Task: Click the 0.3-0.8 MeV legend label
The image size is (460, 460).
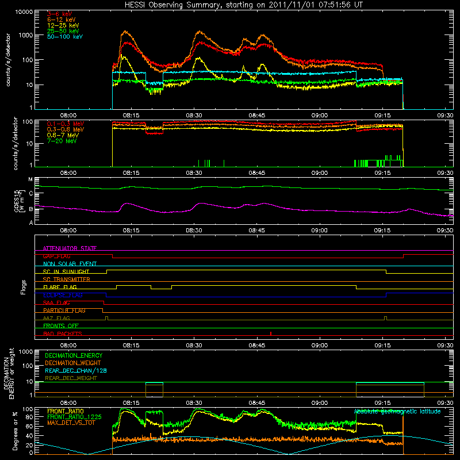Action: [x=66, y=129]
